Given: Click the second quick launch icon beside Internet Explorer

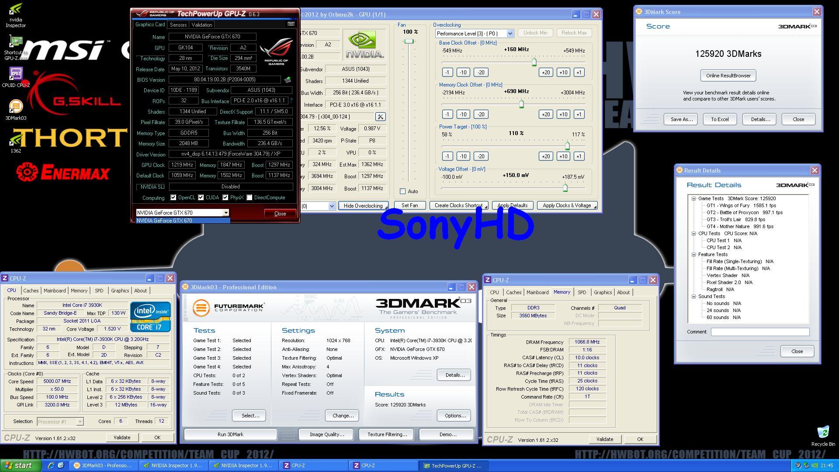Looking at the screenshot, I should 61,465.
